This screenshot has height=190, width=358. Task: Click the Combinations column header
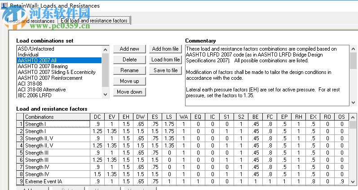[57, 117]
